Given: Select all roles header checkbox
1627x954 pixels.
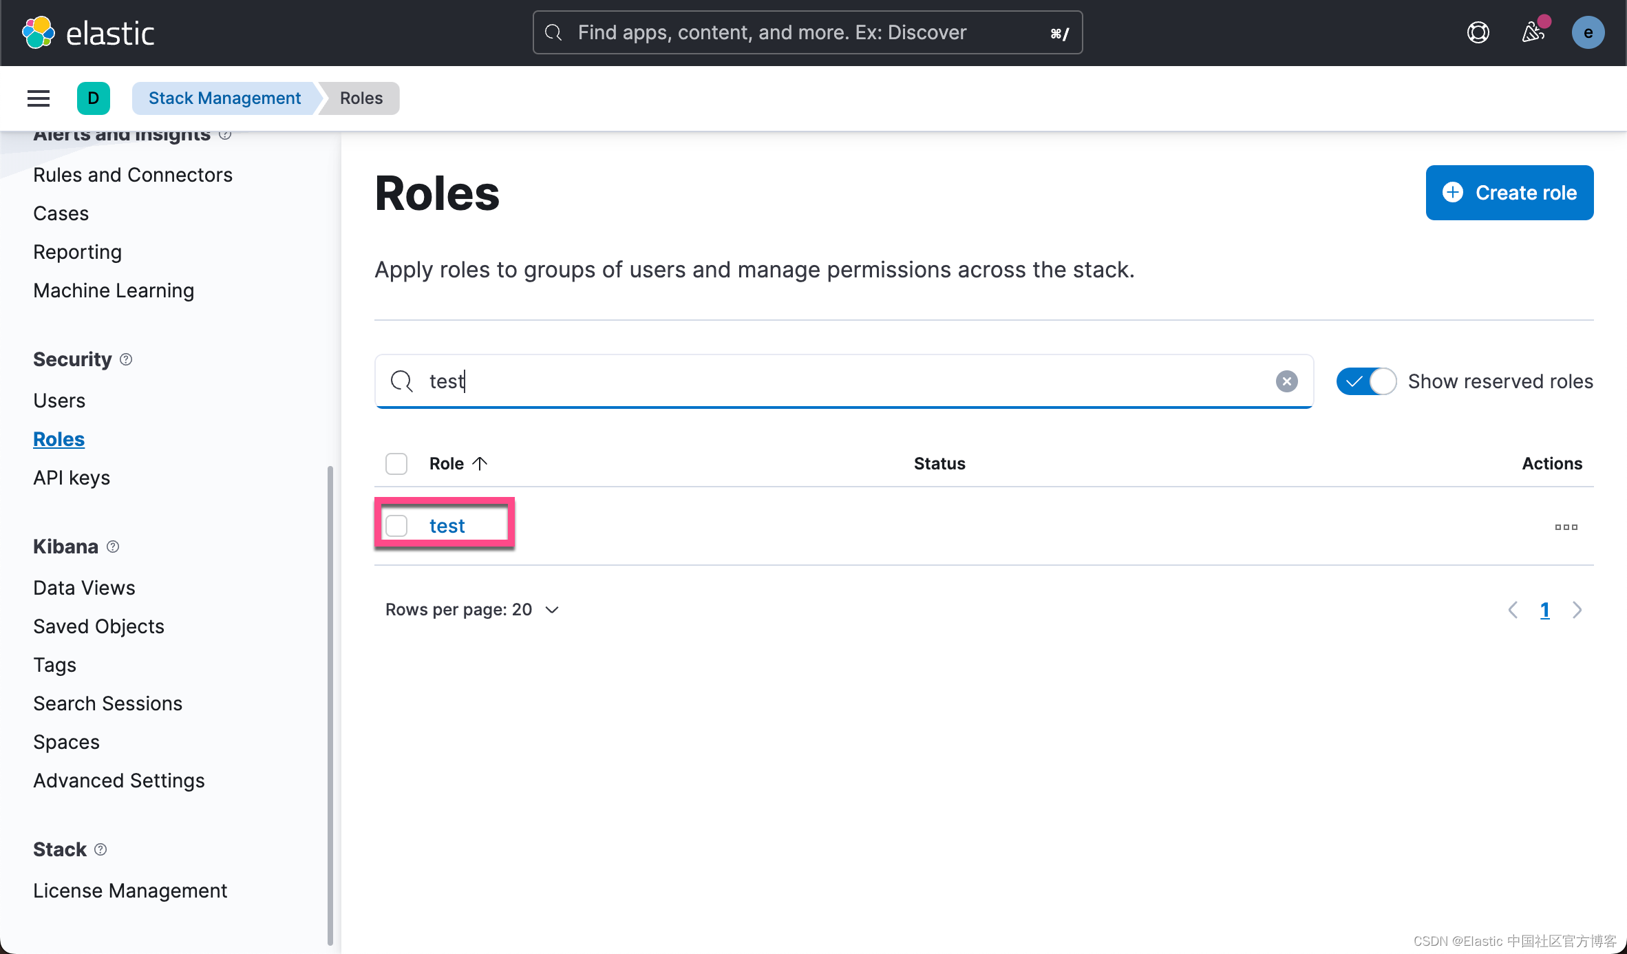Looking at the screenshot, I should coord(396,464).
